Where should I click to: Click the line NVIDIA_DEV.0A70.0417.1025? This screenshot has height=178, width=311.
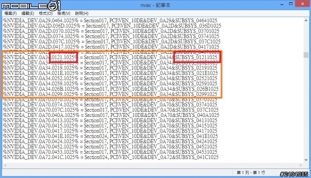[x=110, y=131]
